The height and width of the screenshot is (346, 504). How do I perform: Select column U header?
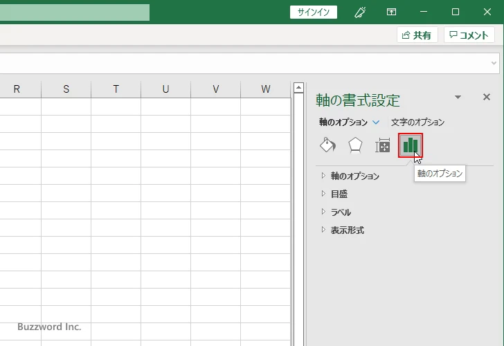(166, 89)
